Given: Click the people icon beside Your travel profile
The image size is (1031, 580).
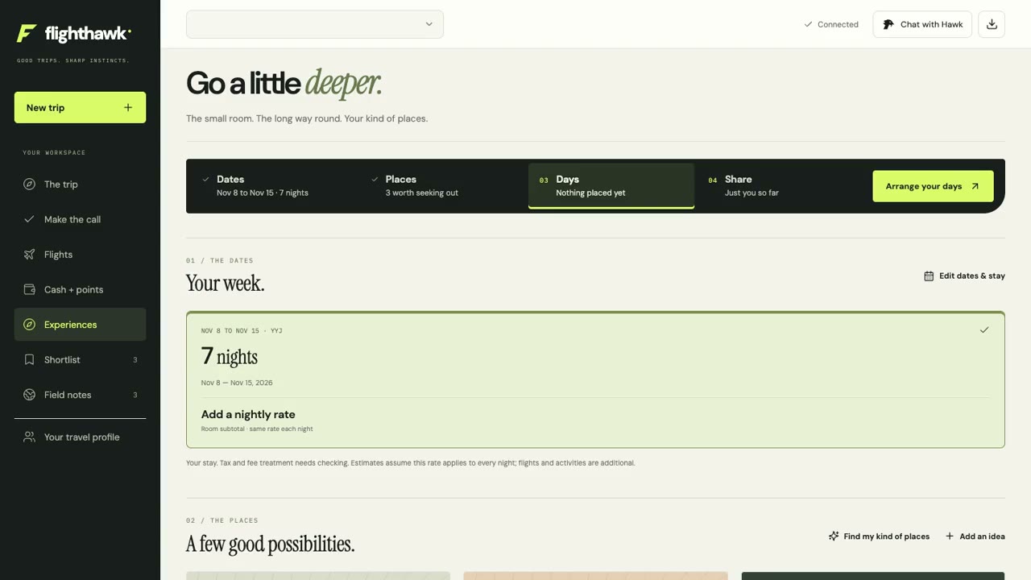Looking at the screenshot, I should click(x=29, y=437).
